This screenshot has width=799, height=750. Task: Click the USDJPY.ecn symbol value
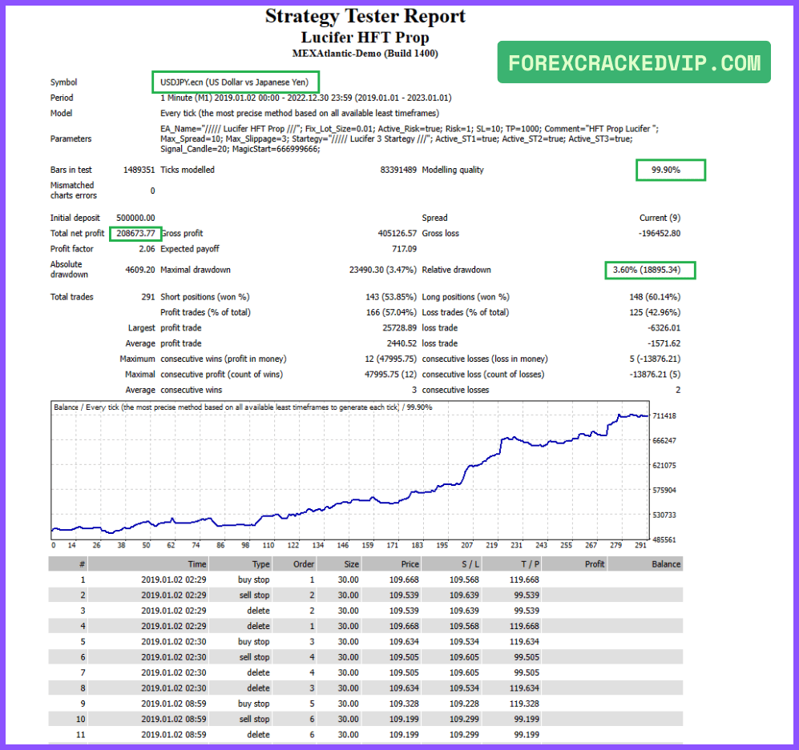[234, 82]
